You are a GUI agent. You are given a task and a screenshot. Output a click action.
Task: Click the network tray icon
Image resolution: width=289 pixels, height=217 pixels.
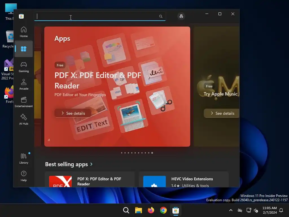tap(249, 210)
